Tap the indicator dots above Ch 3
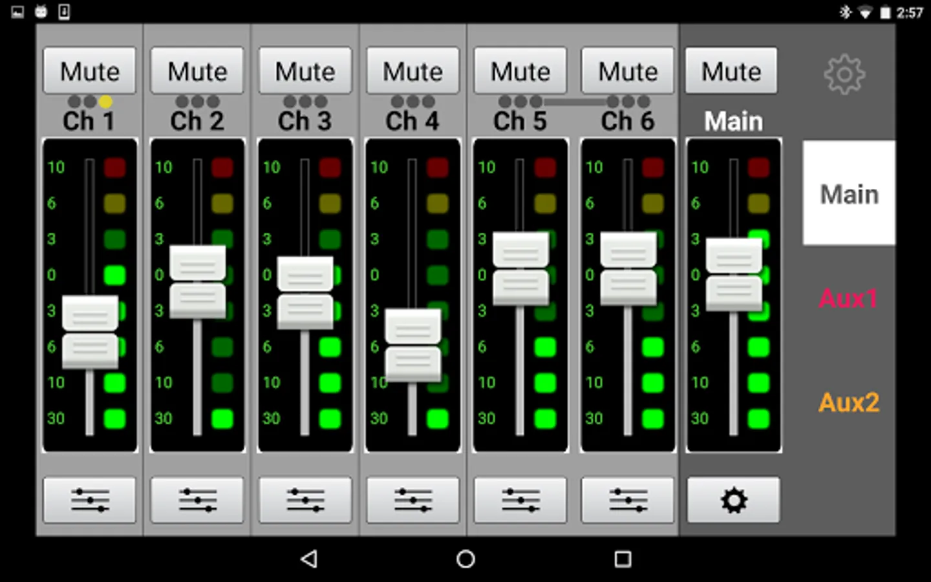This screenshot has width=931, height=582. coord(305,102)
